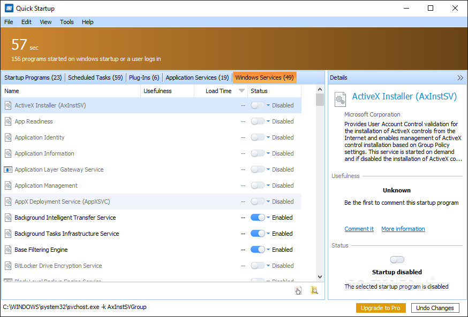Enable Application Identity service switch
468x317 pixels.
[x=258, y=137]
